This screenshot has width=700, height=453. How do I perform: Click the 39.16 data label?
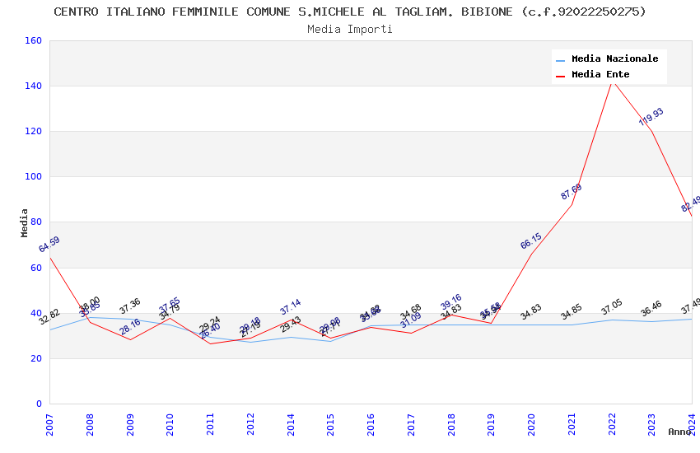451,301
